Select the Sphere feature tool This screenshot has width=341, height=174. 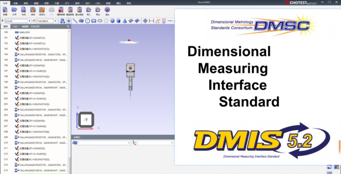113,21
